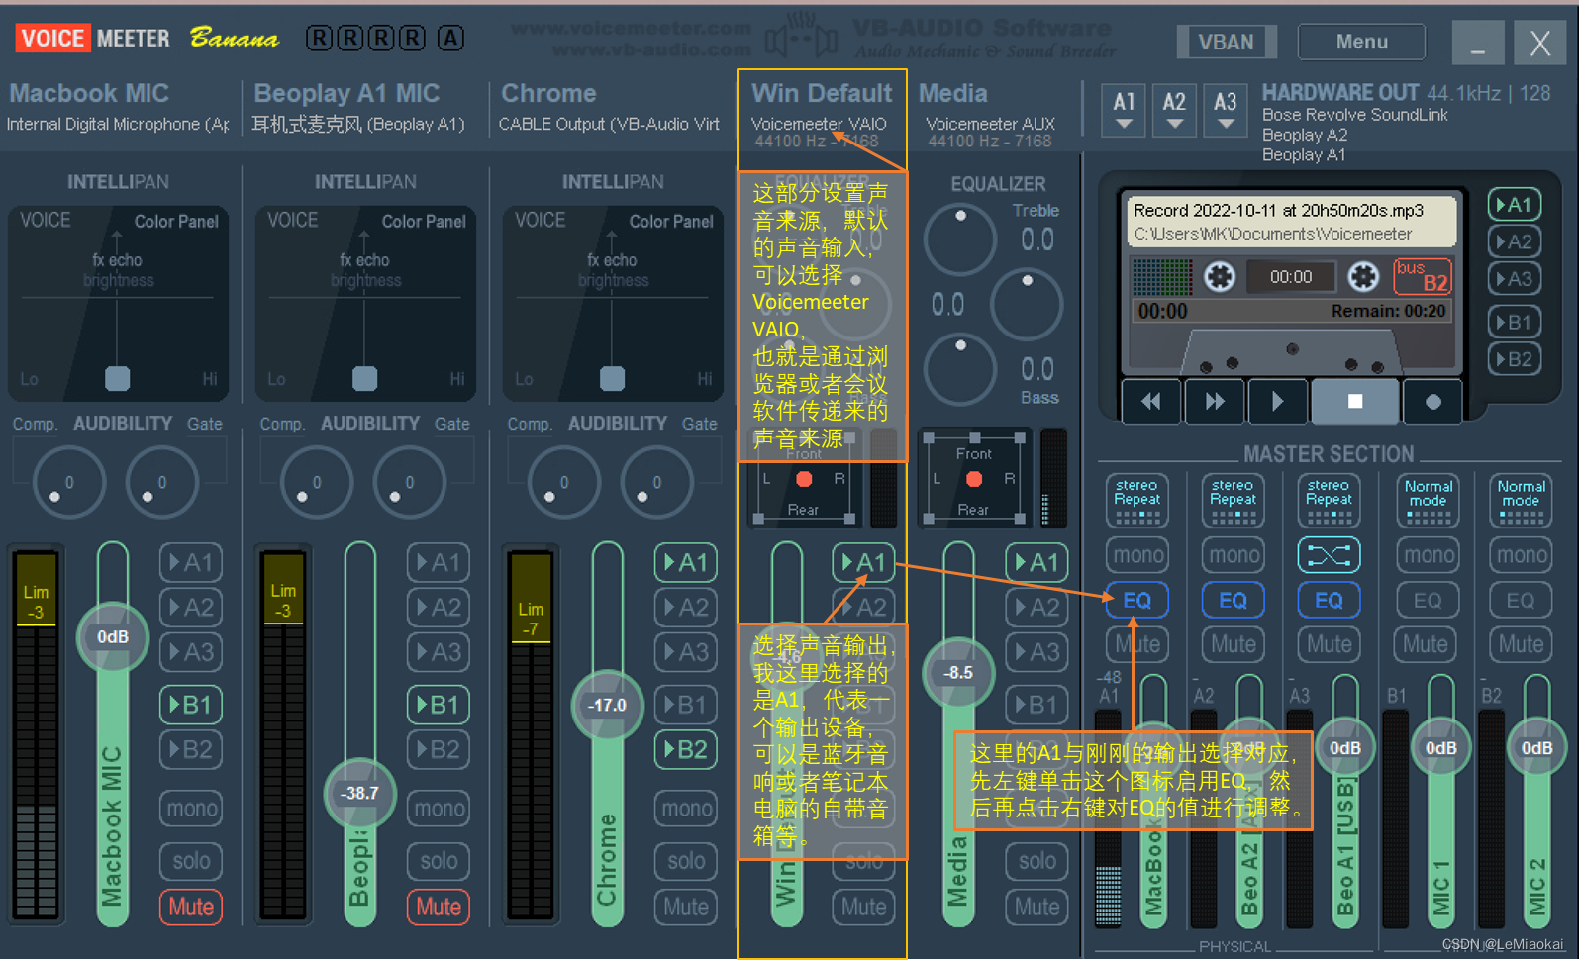
Task: Click B1 master bus 0dB fader
Action: click(x=1440, y=749)
